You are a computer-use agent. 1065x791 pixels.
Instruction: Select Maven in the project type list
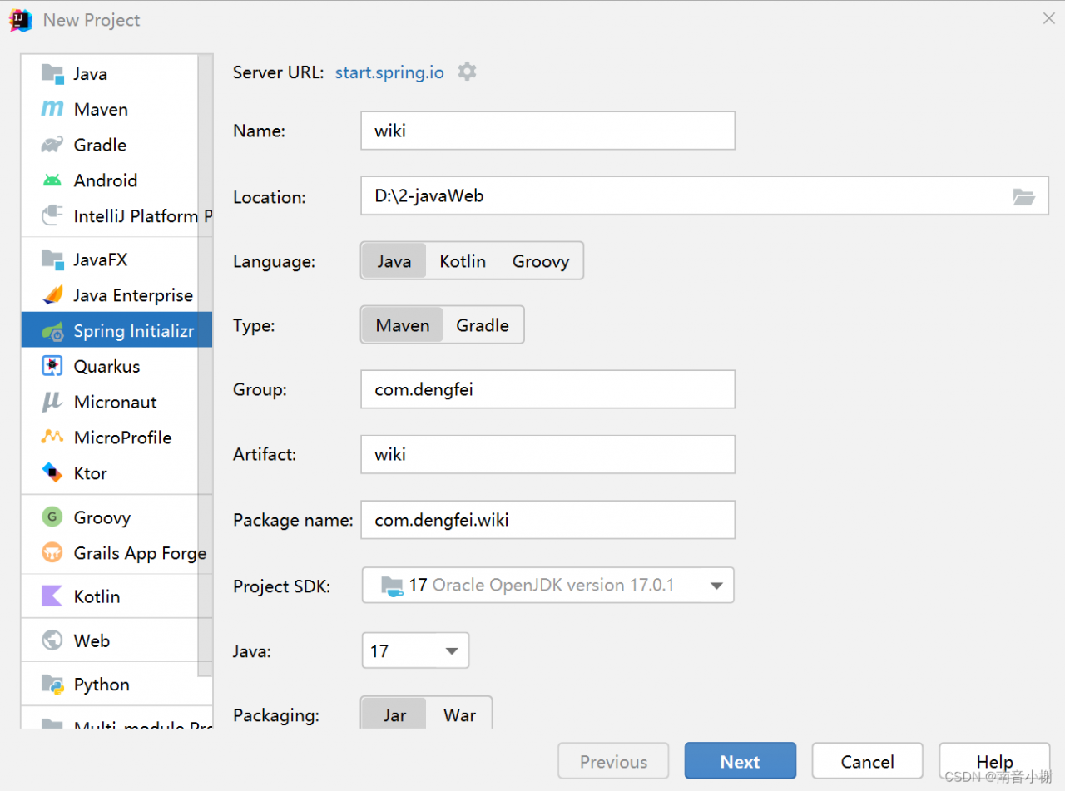point(110,109)
